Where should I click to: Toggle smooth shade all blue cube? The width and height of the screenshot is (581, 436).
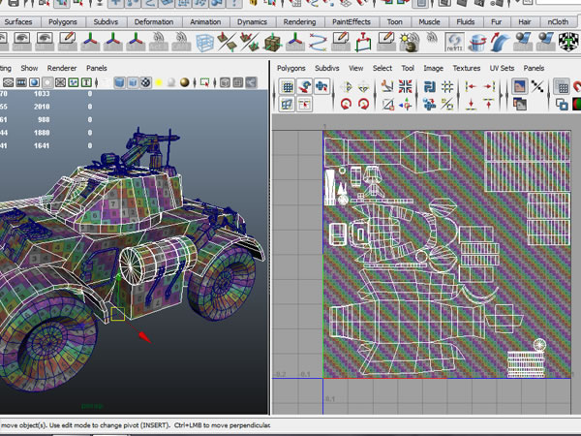(x=119, y=82)
